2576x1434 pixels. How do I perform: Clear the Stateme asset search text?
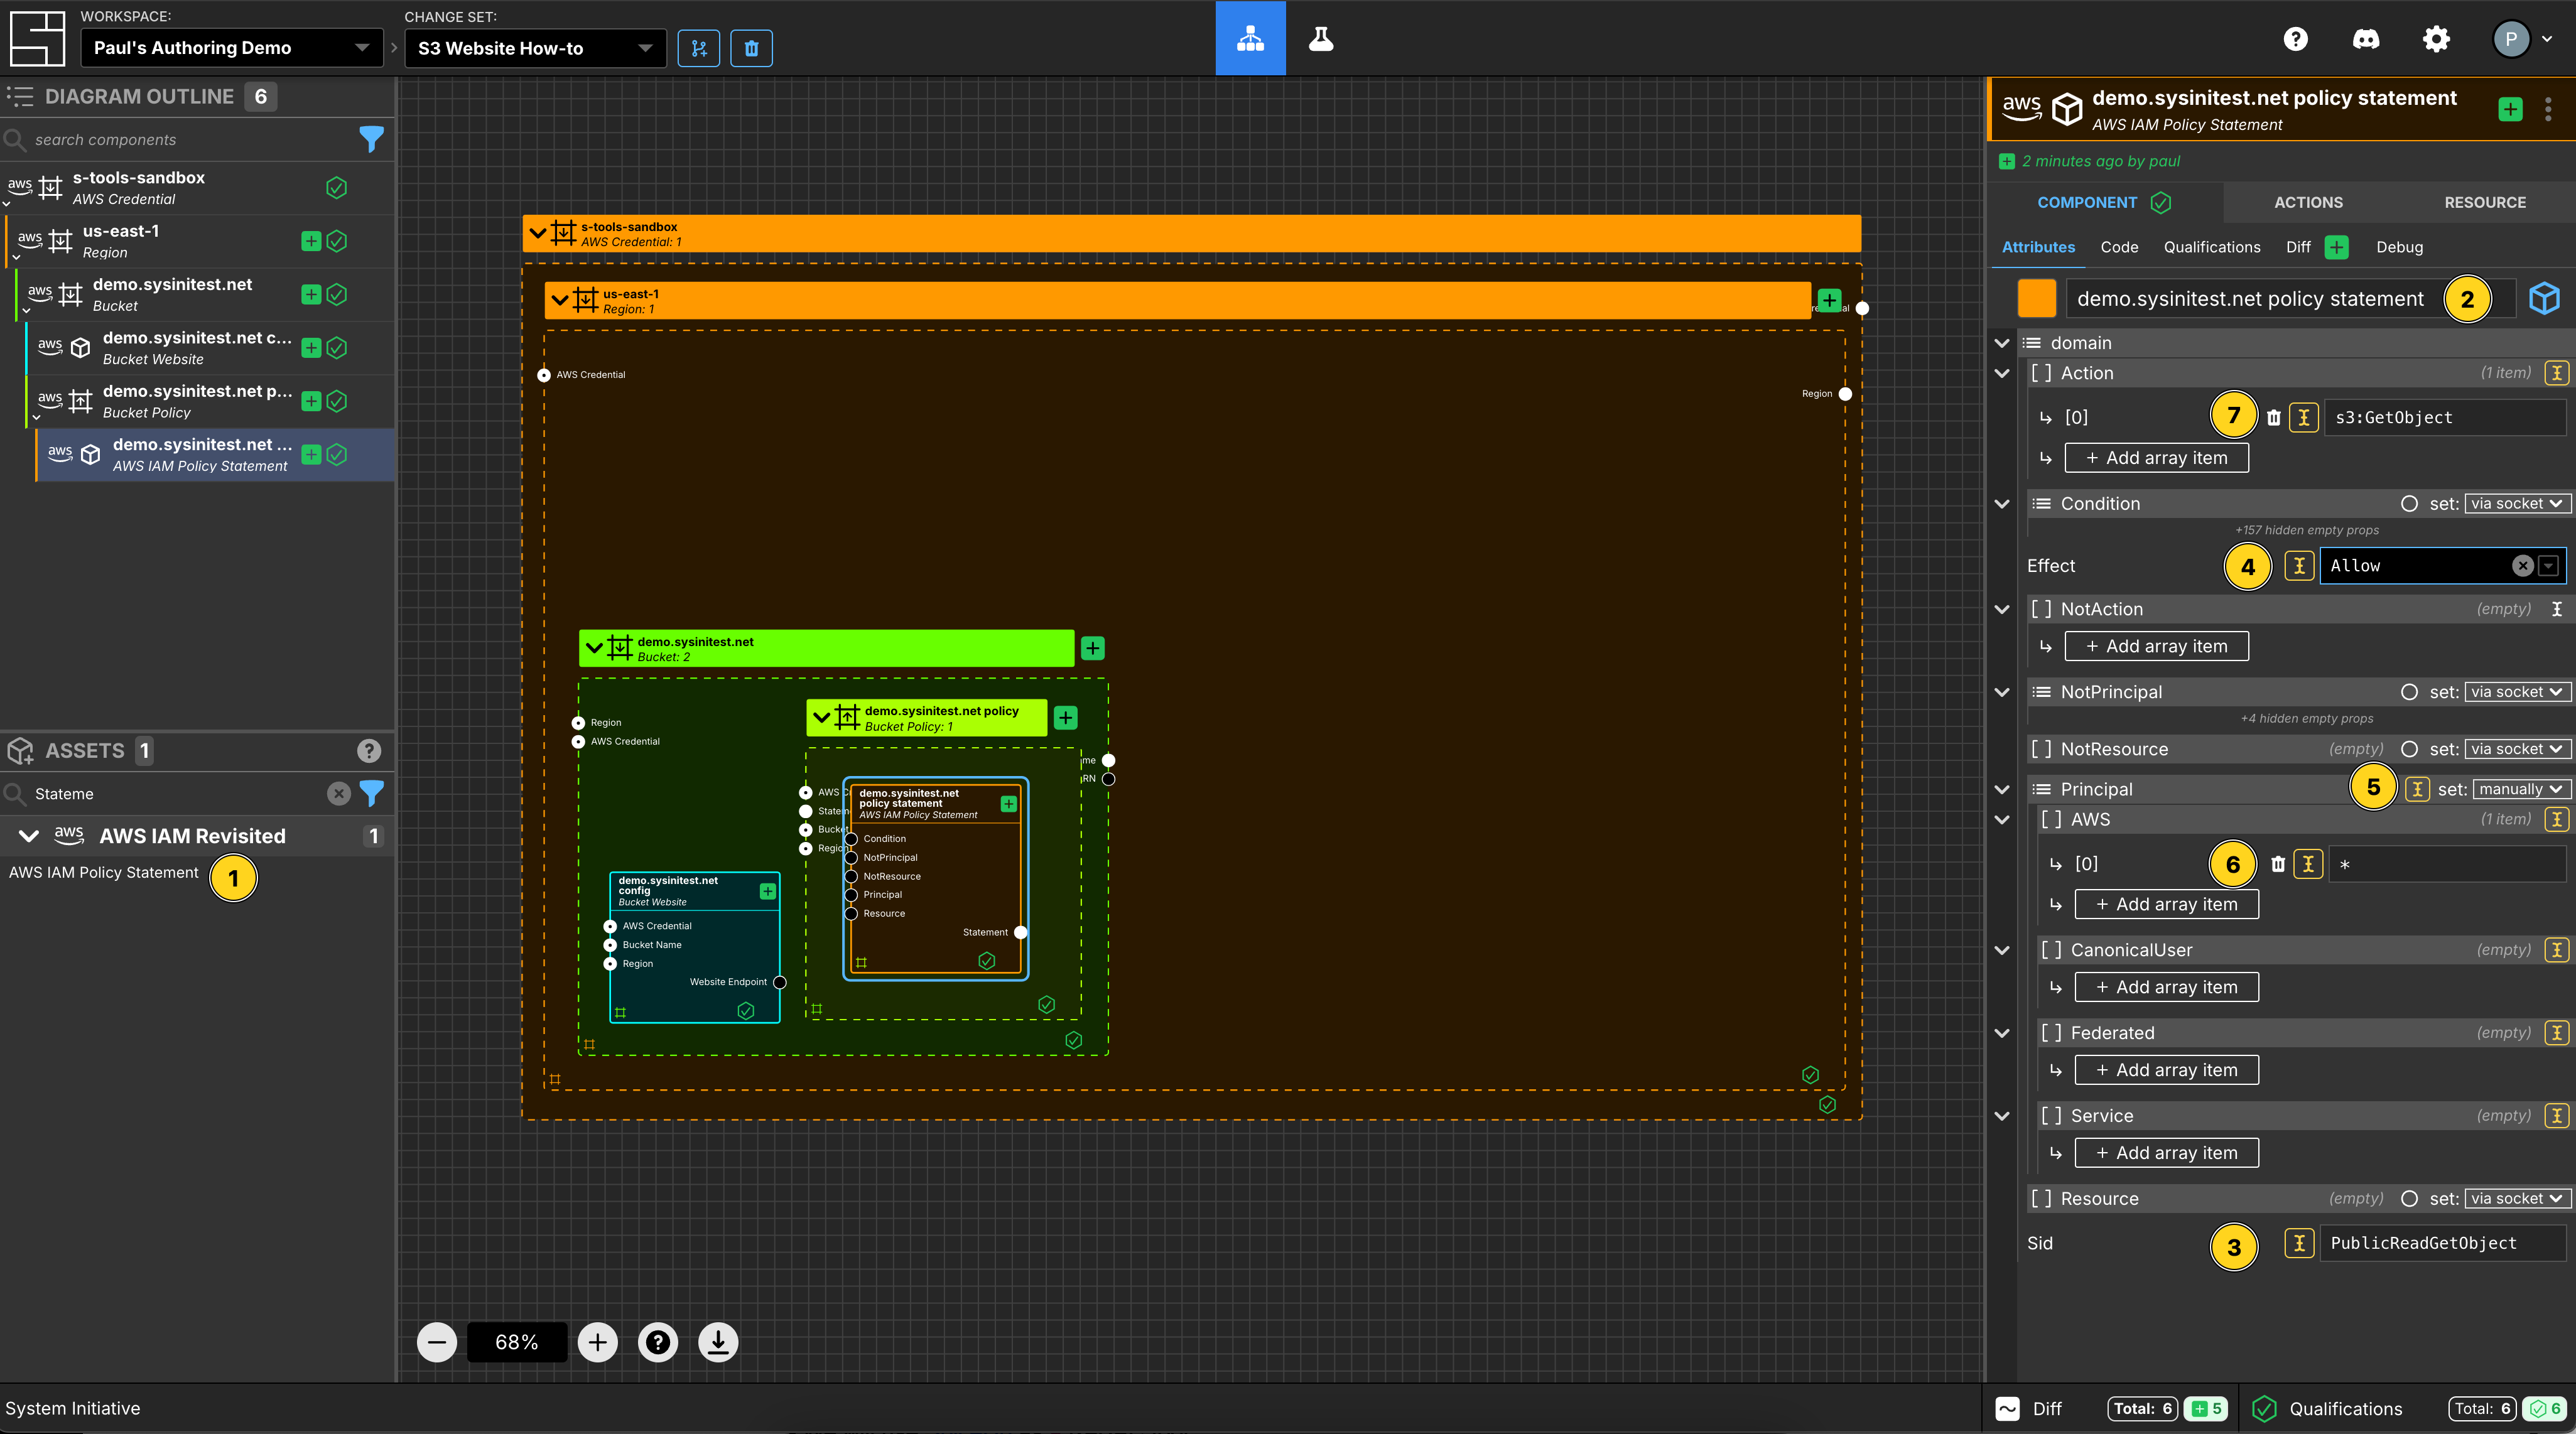tap(339, 793)
